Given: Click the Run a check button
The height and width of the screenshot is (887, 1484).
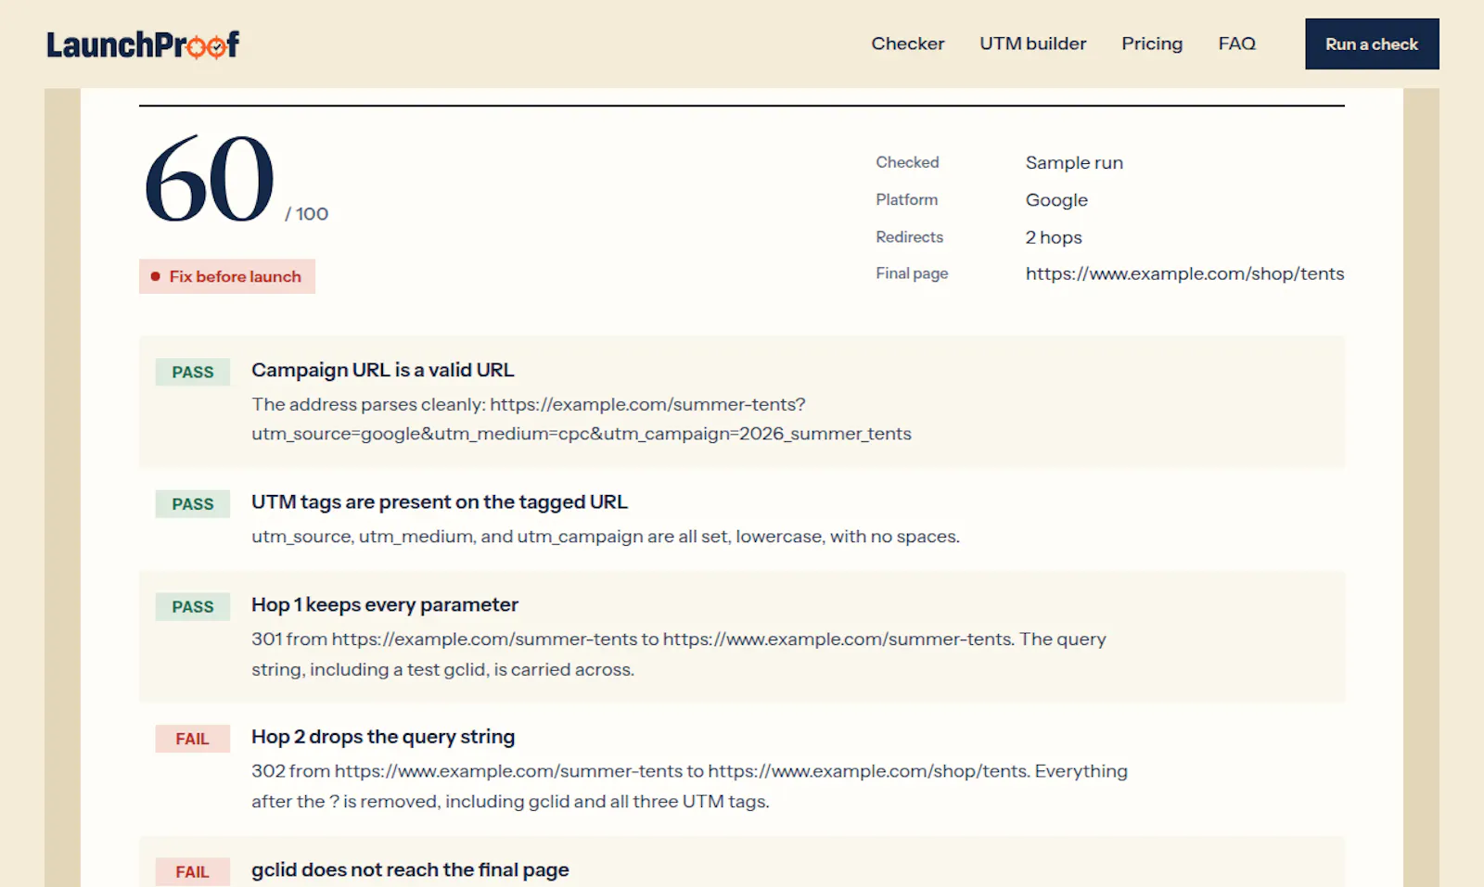Looking at the screenshot, I should (1372, 44).
